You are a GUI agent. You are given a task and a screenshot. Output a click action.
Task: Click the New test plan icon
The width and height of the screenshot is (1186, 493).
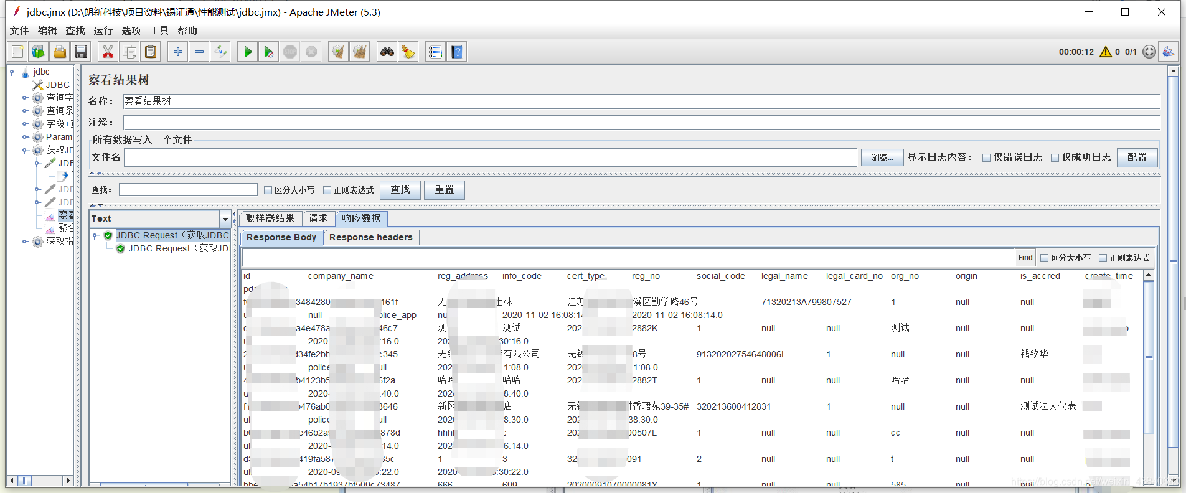[x=17, y=52]
